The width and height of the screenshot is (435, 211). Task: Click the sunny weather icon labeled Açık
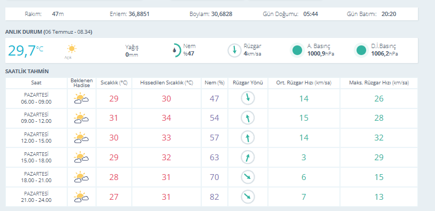(x=72, y=49)
